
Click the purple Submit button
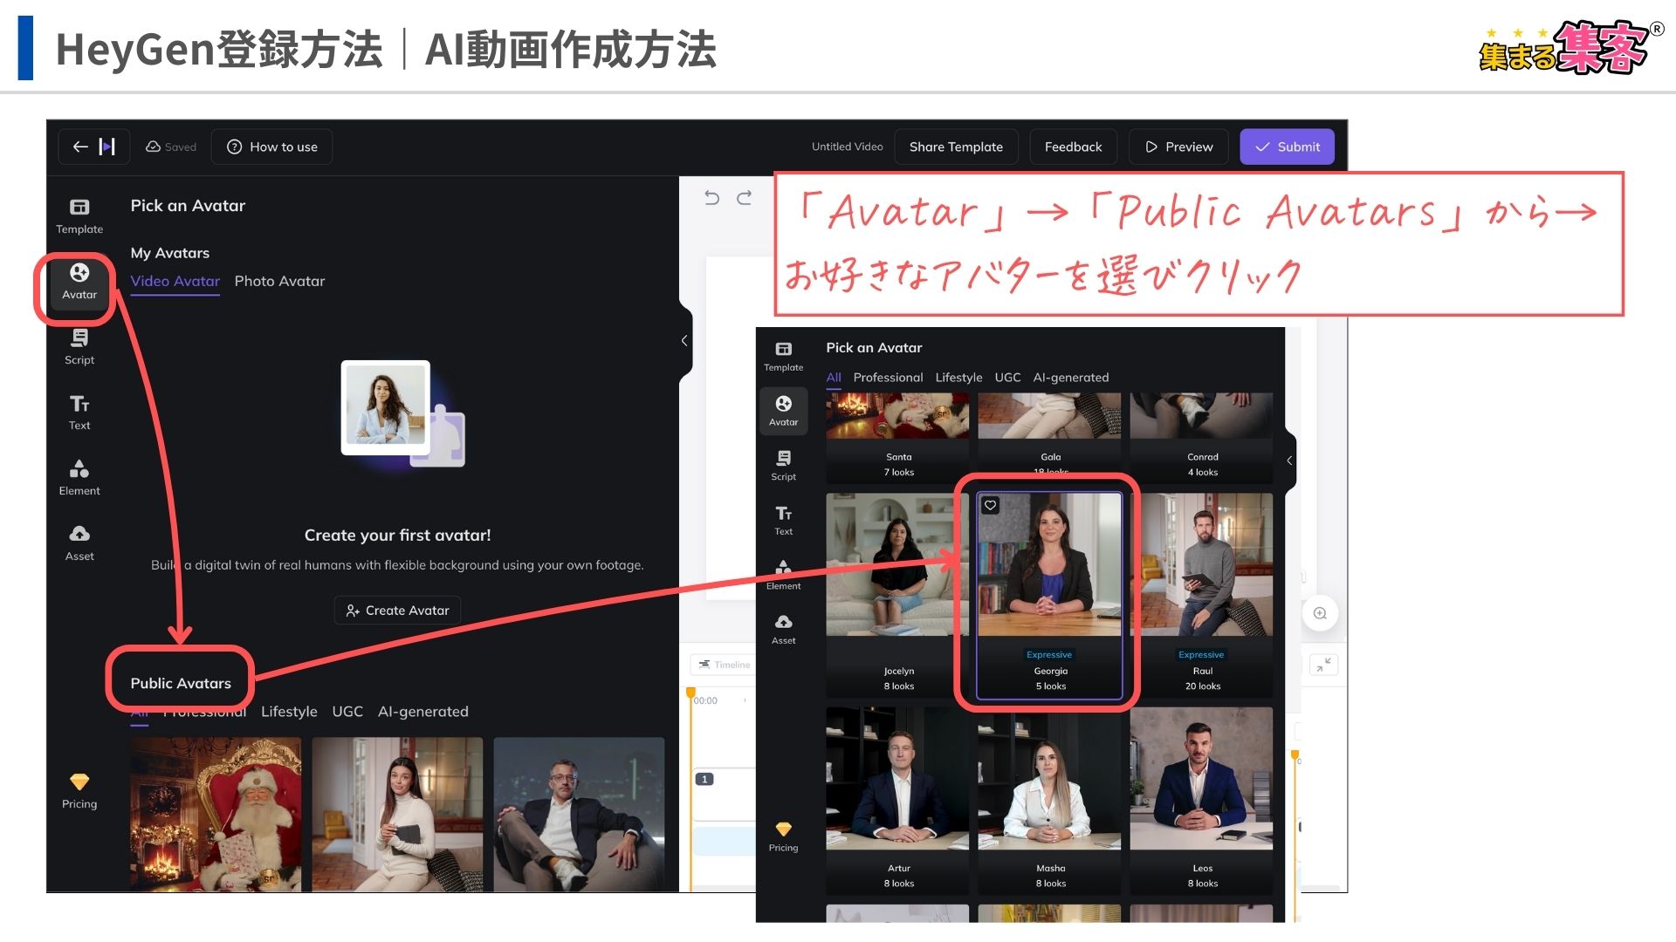tap(1287, 147)
